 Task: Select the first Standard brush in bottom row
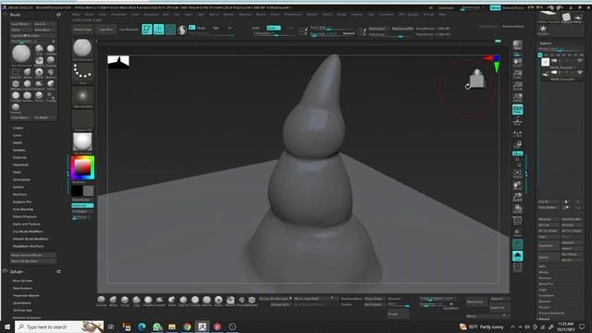pyautogui.click(x=101, y=301)
